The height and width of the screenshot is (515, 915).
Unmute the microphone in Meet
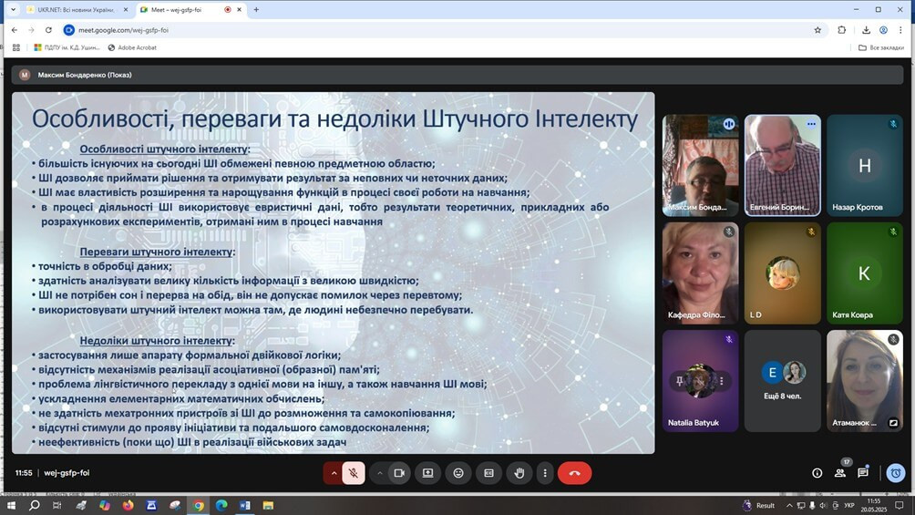353,473
